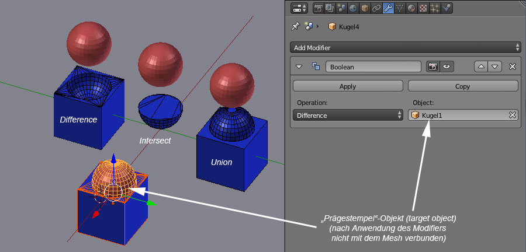Open the Object Data triangle tab
The width and height of the screenshot is (526, 252).
(x=399, y=8)
